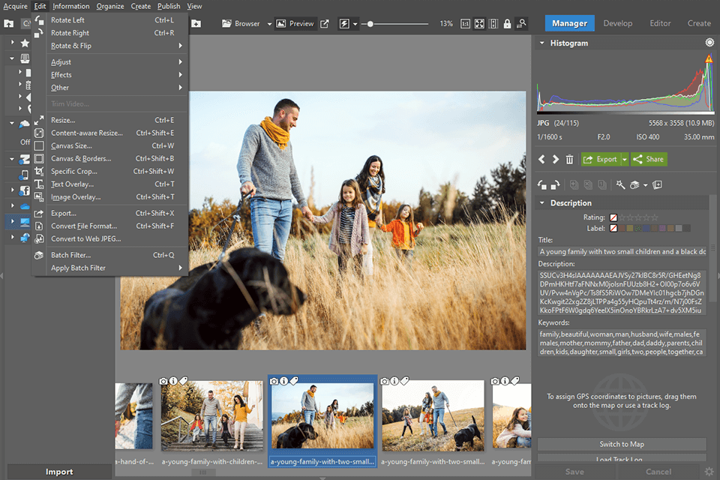Select the a-hand-of thumbnail in the filmstrip
This screenshot has width=720, height=480.
(133, 415)
